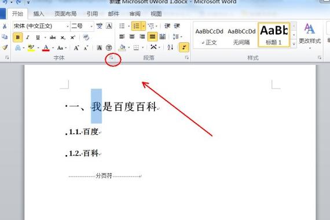Open the Asian Layout tool
330x220 pixels.
click(x=153, y=47)
